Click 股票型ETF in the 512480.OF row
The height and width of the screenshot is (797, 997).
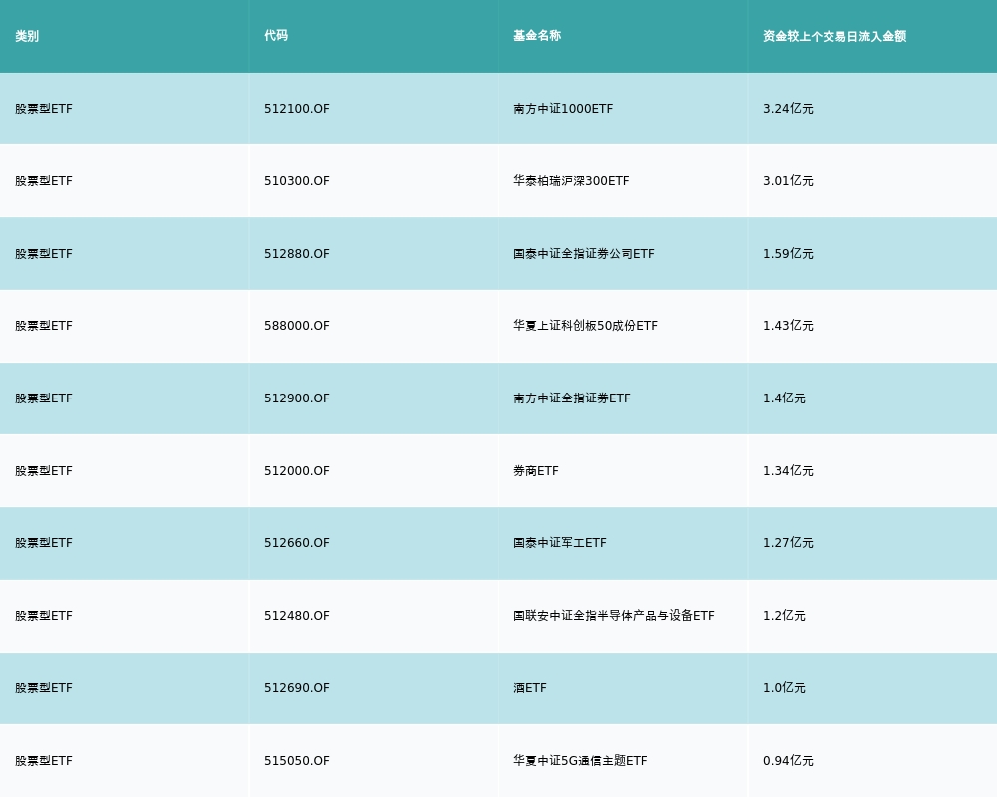pos(44,616)
